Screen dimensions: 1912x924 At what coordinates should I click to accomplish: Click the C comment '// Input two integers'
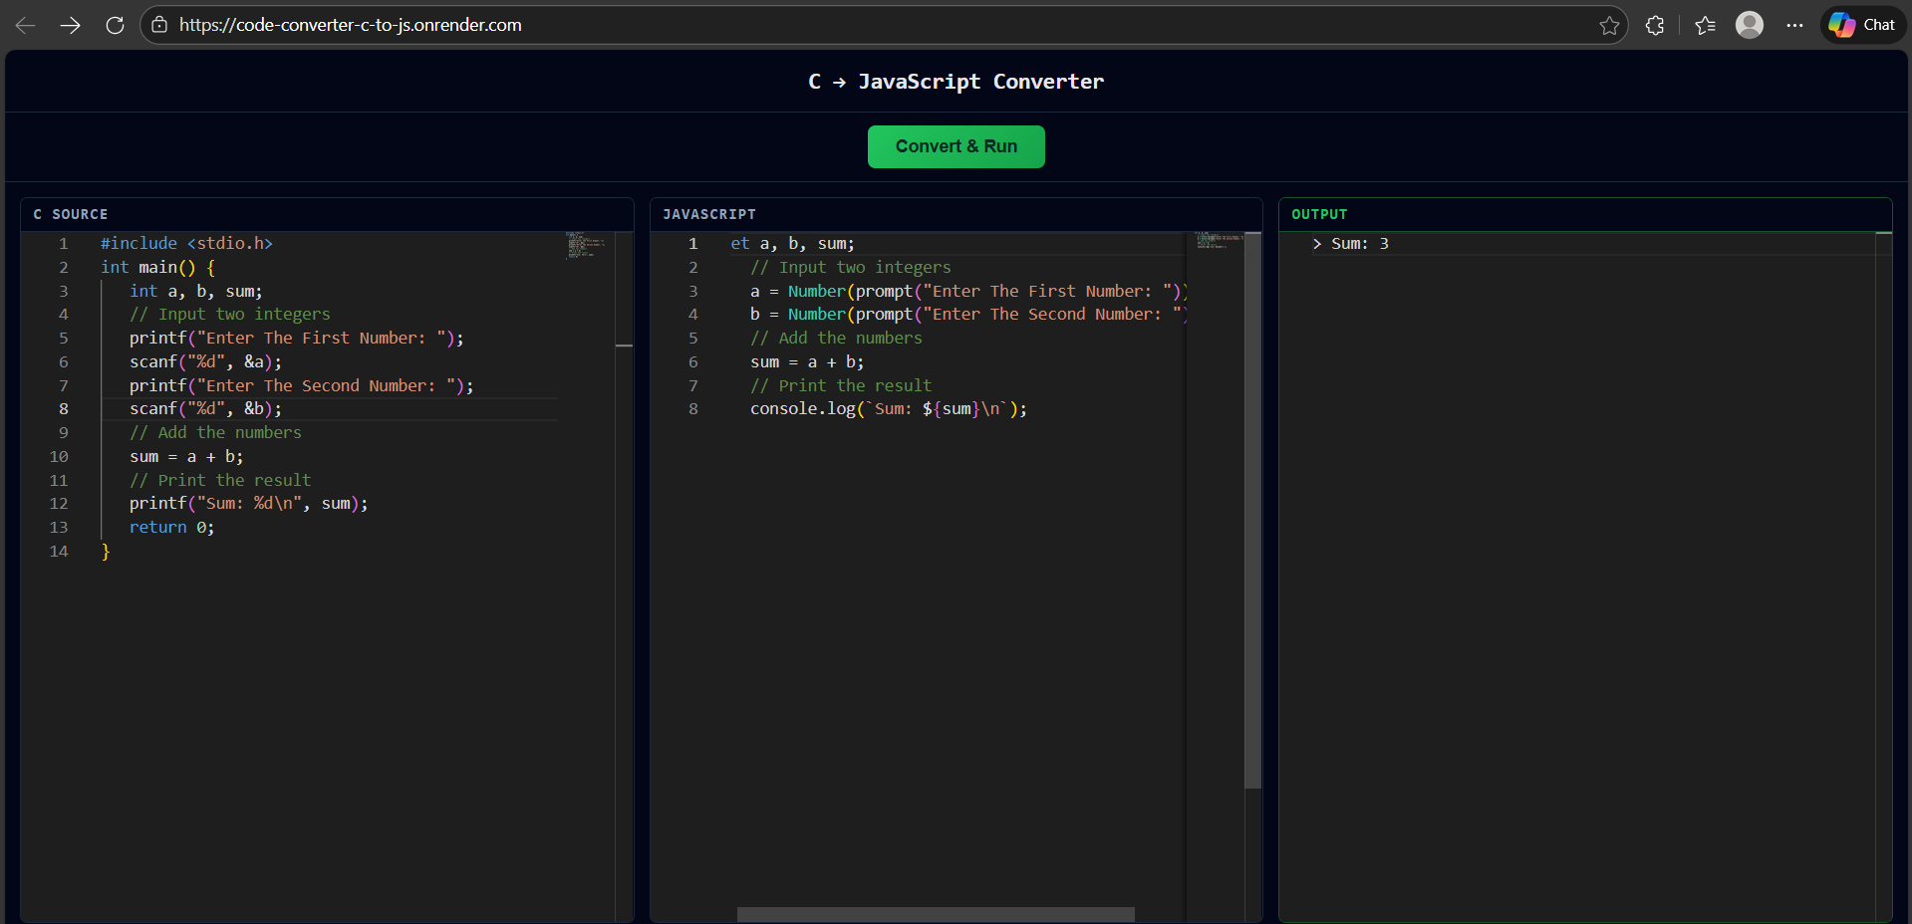click(x=229, y=314)
